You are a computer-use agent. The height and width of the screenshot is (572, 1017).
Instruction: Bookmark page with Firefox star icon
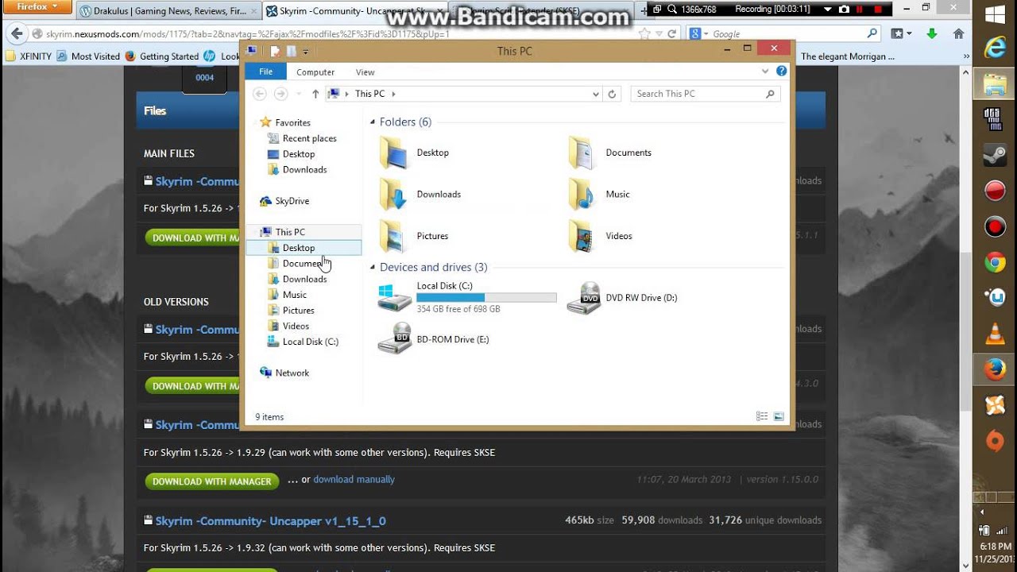(644, 33)
